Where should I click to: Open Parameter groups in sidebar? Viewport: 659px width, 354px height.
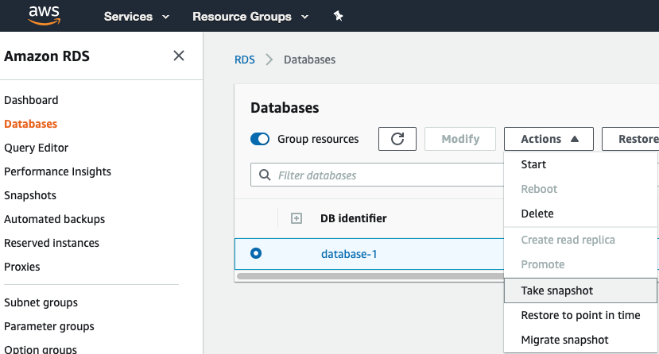pos(49,326)
